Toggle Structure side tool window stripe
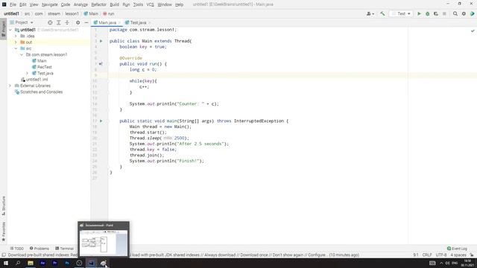 click(x=3, y=206)
